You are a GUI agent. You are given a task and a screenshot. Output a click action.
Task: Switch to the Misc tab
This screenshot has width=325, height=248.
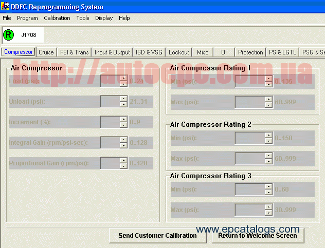pyautogui.click(x=203, y=52)
